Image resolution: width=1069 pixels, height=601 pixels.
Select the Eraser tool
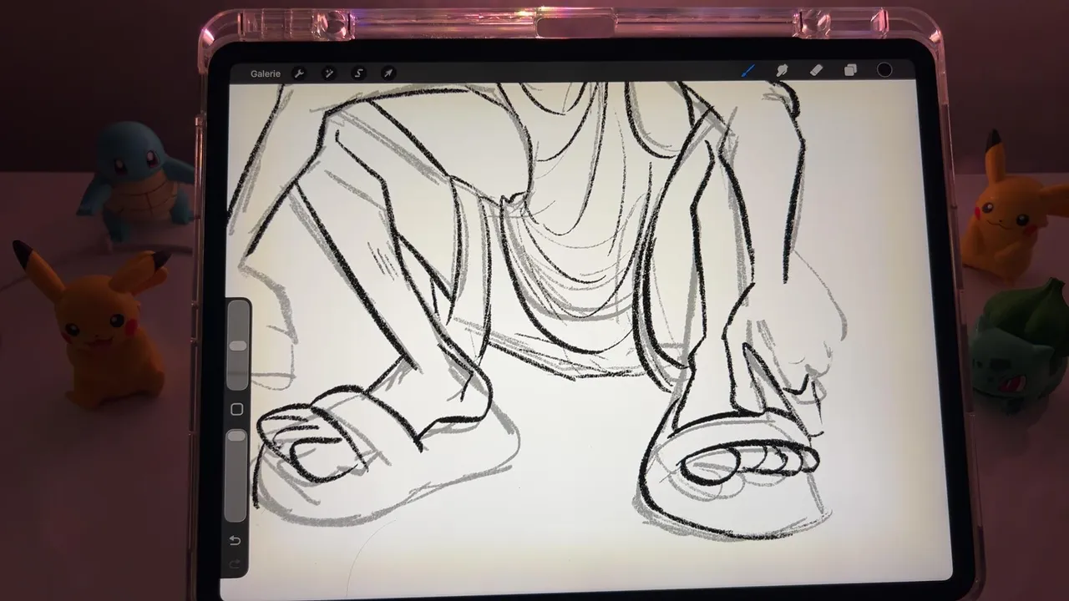(x=817, y=71)
